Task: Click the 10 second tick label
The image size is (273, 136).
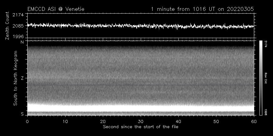Action: 65,121
